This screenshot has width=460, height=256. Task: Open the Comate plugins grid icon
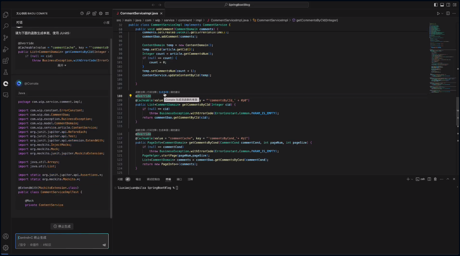(x=94, y=13)
